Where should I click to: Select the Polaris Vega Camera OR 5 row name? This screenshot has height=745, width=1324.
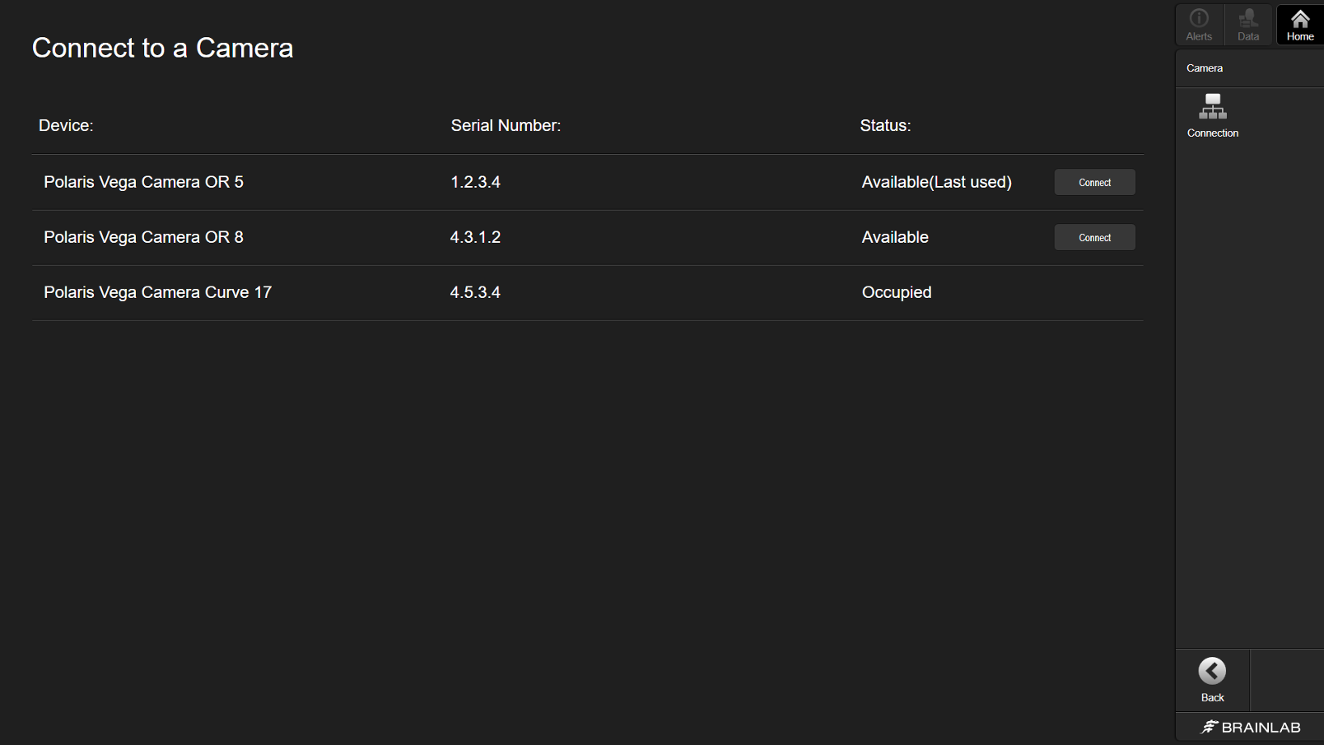click(x=143, y=182)
